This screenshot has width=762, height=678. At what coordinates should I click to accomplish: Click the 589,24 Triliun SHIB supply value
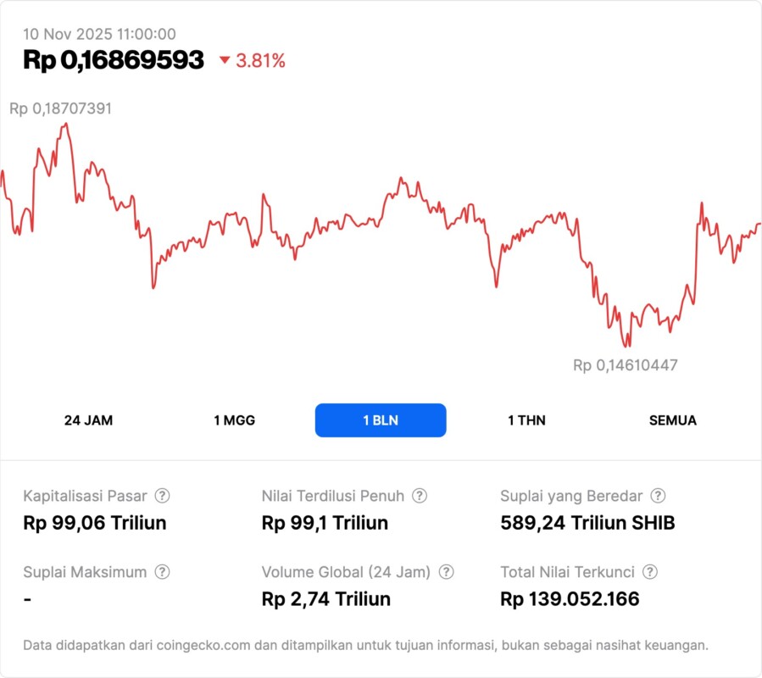coord(588,523)
